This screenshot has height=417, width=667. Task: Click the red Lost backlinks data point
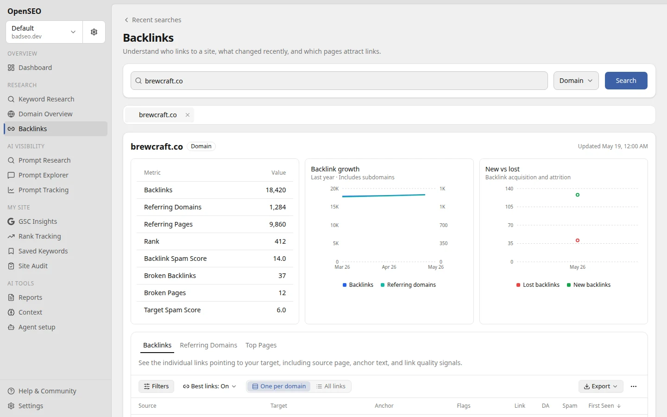pyautogui.click(x=578, y=240)
